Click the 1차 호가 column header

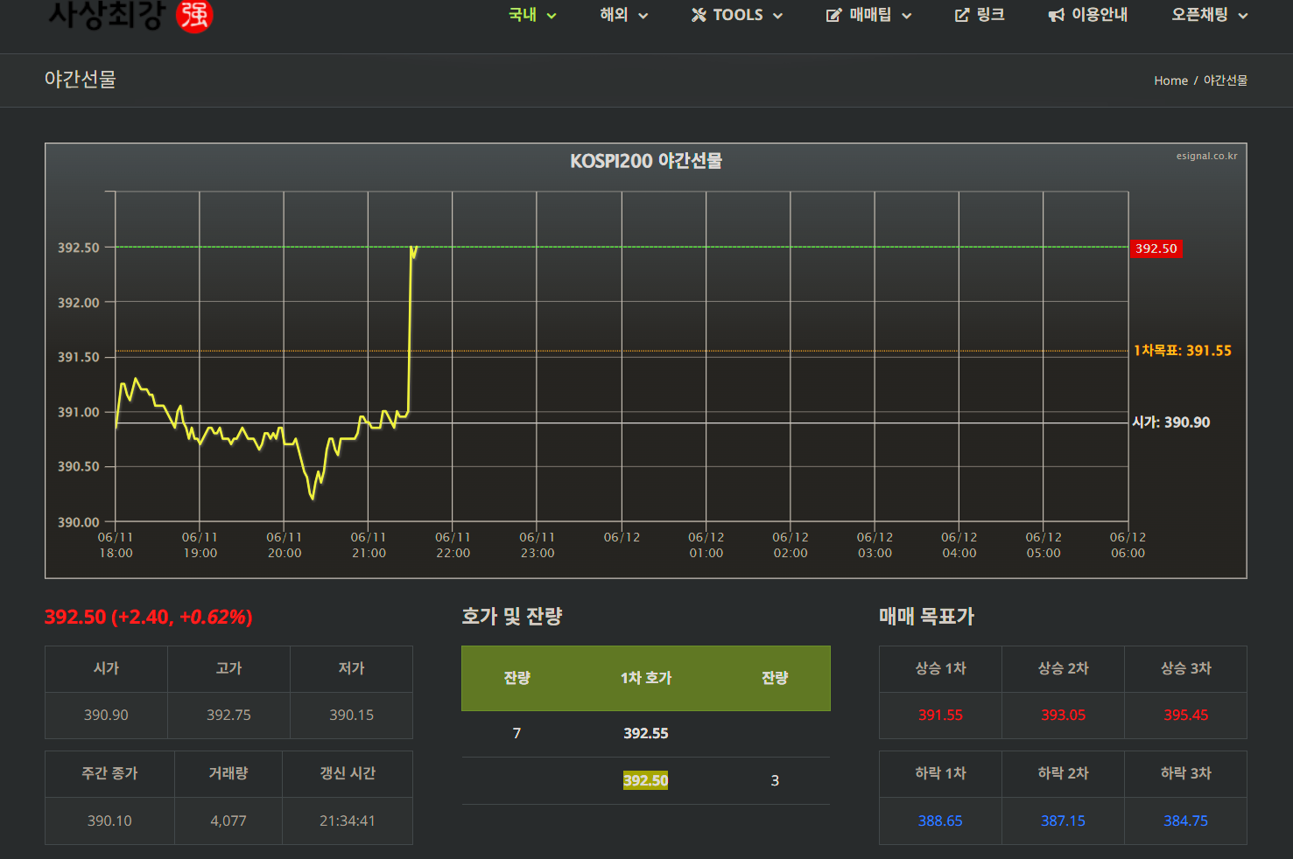[x=645, y=678]
